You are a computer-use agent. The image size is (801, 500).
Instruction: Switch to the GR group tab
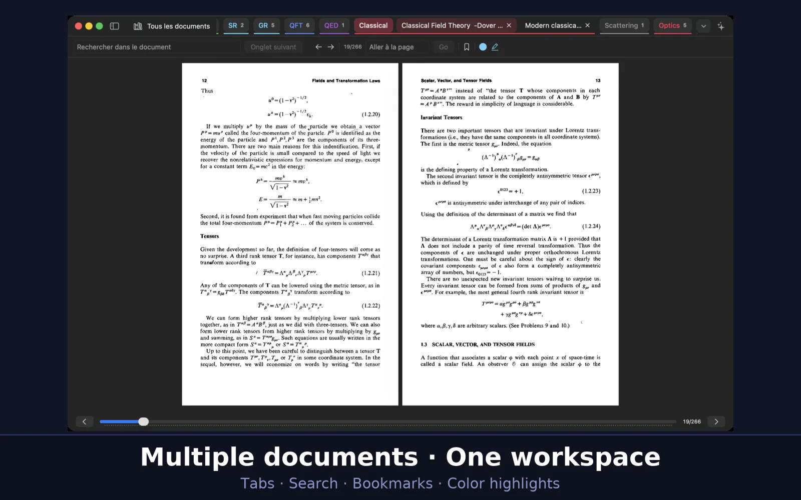pos(266,25)
